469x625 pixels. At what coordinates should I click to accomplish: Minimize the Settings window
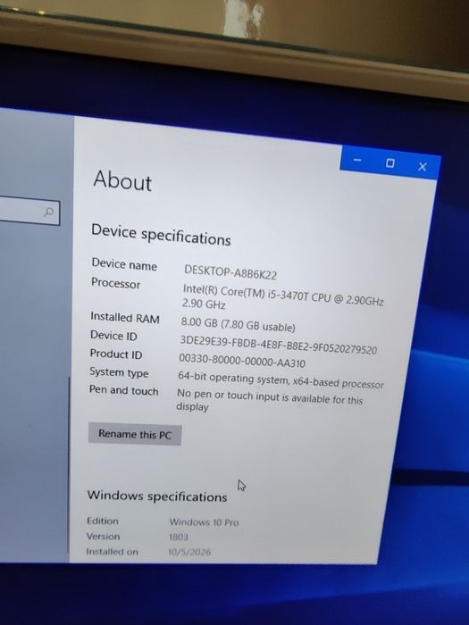point(357,160)
